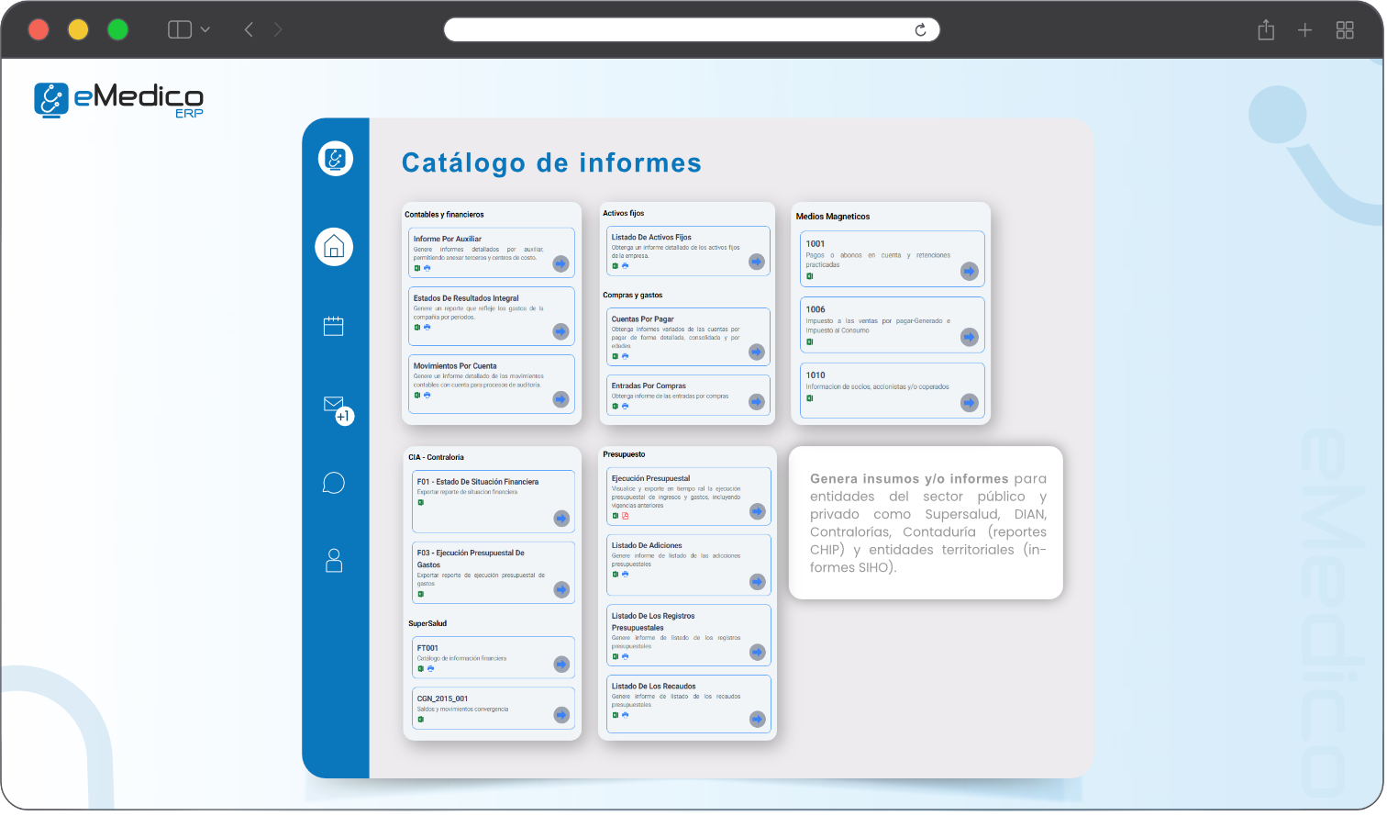
Task: Click the PDF icon on Ejecución Presupuestal
Action: (626, 516)
